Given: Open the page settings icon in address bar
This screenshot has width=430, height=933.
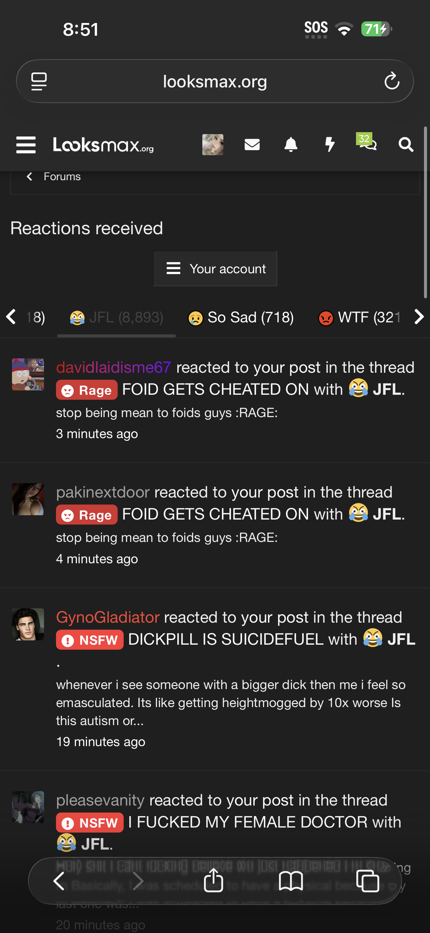Looking at the screenshot, I should [x=39, y=81].
